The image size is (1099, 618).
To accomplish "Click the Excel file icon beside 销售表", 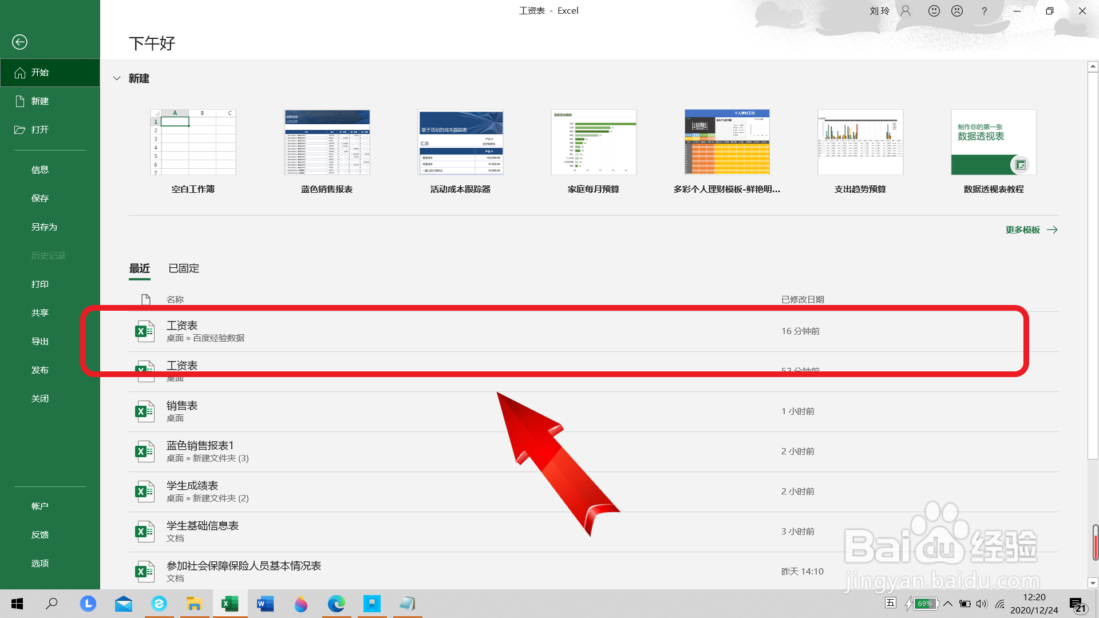I will point(145,411).
